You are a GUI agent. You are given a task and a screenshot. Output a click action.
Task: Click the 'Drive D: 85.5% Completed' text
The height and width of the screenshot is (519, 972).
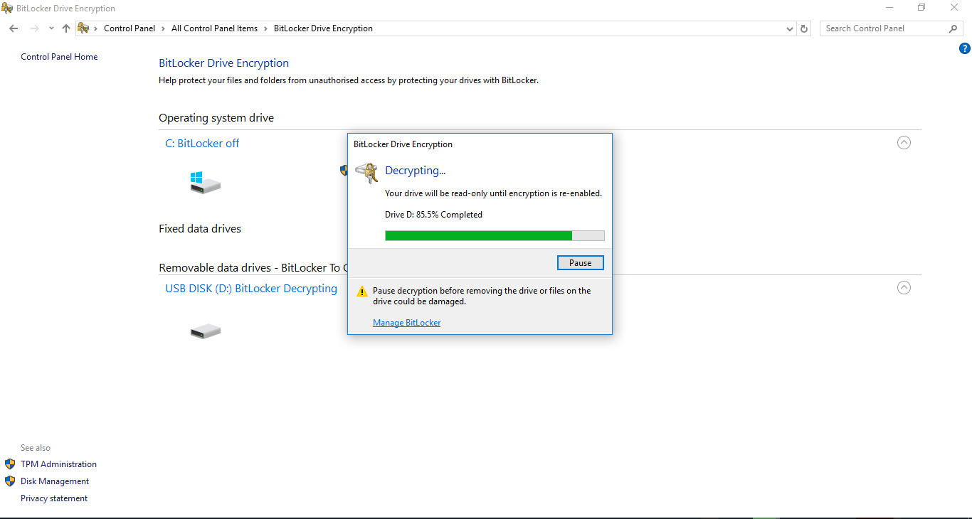point(433,215)
